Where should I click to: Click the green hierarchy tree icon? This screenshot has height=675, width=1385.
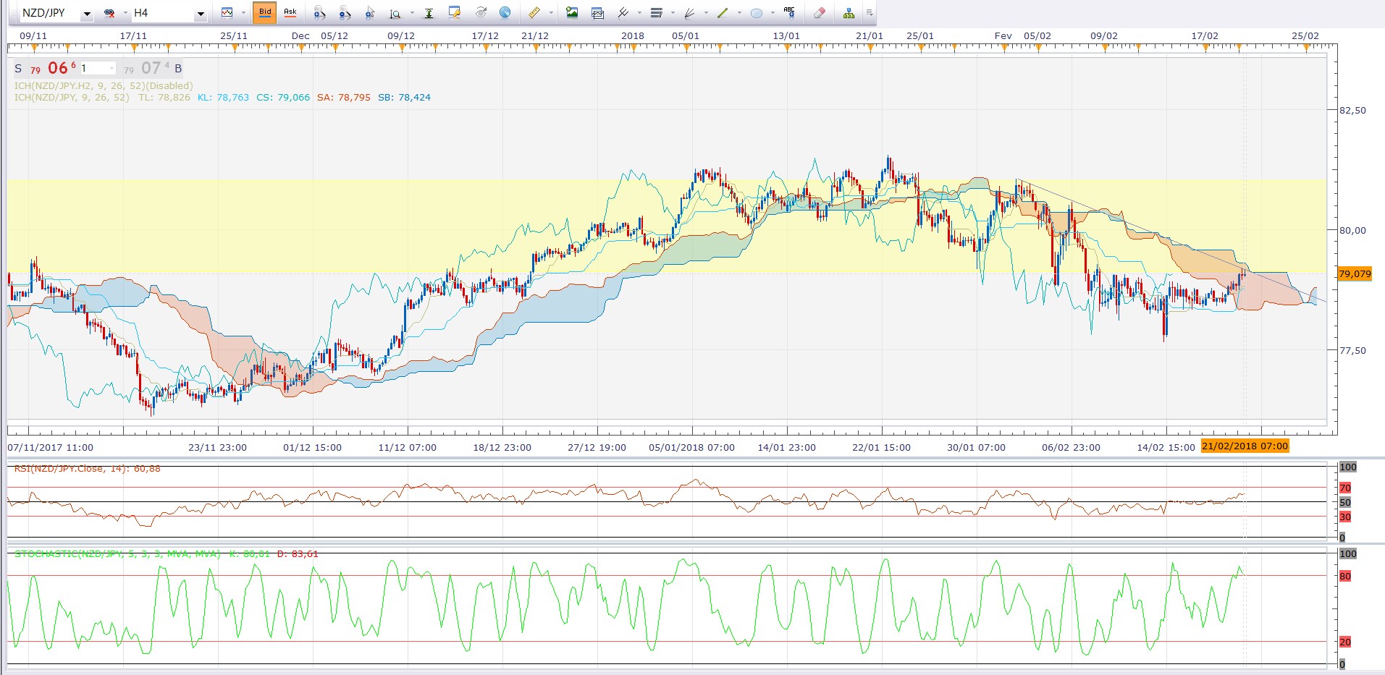849,13
